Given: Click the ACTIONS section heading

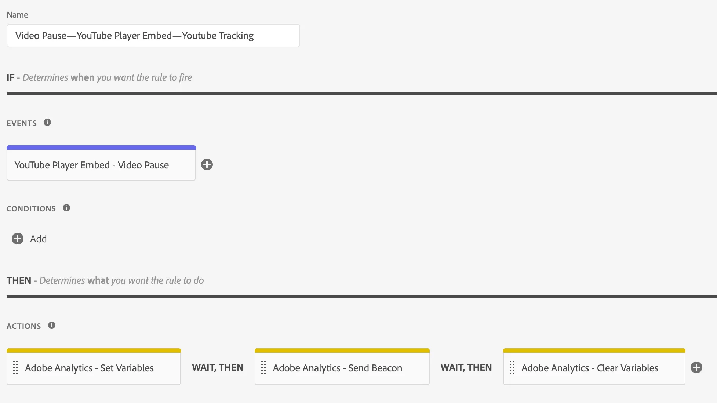Looking at the screenshot, I should click(x=24, y=326).
